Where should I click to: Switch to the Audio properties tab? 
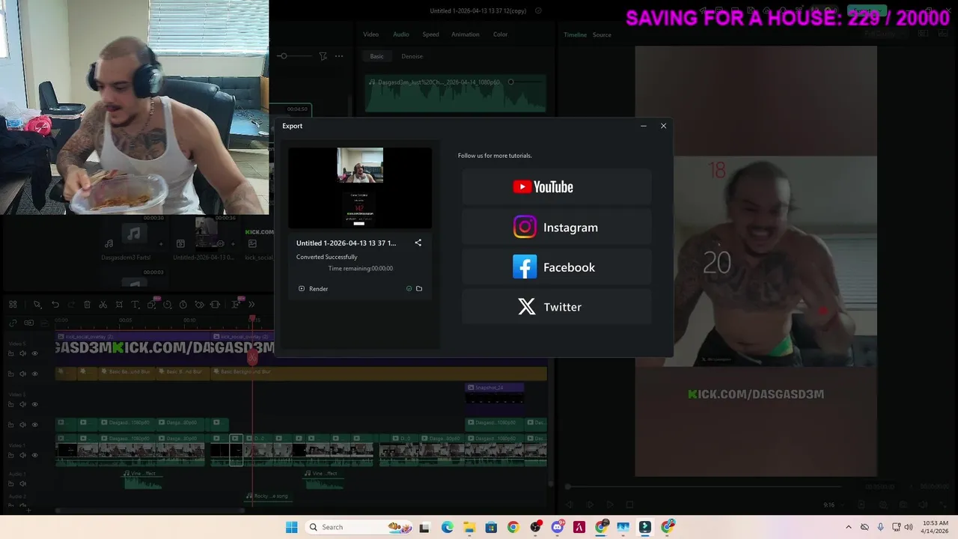pyautogui.click(x=401, y=34)
